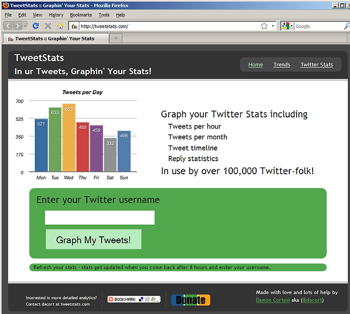Open the File menu

pos(8,15)
